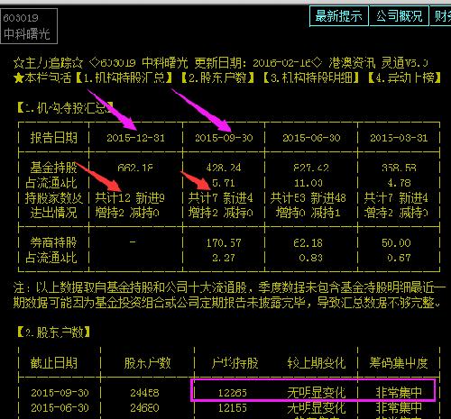Viewport: 451px width, 419px height.
Task: Click broker holding value 170.57
Action: pyautogui.click(x=224, y=242)
